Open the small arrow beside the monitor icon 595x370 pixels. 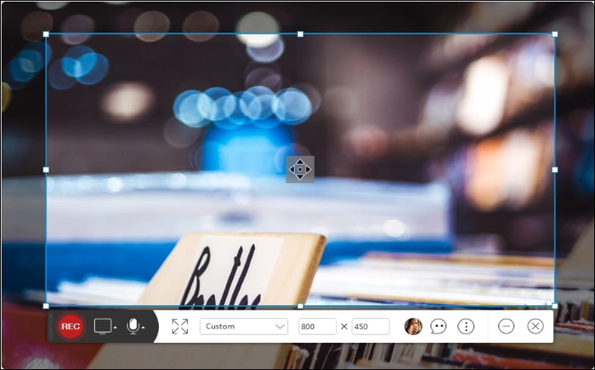116,327
